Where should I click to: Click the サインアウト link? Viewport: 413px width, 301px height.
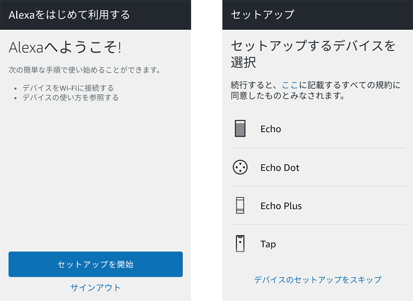point(96,288)
